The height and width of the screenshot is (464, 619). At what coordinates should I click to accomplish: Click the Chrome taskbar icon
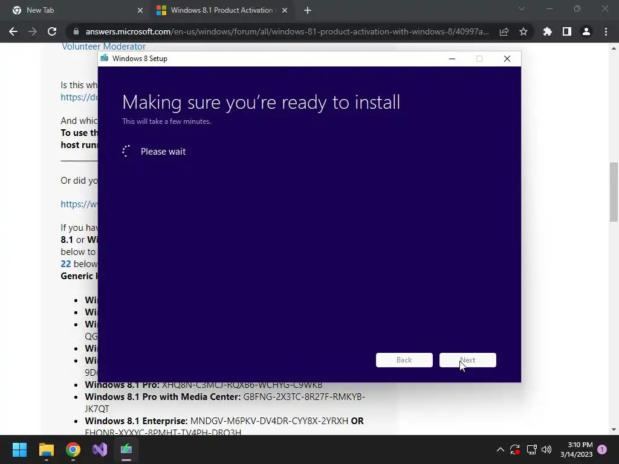pyautogui.click(x=73, y=449)
